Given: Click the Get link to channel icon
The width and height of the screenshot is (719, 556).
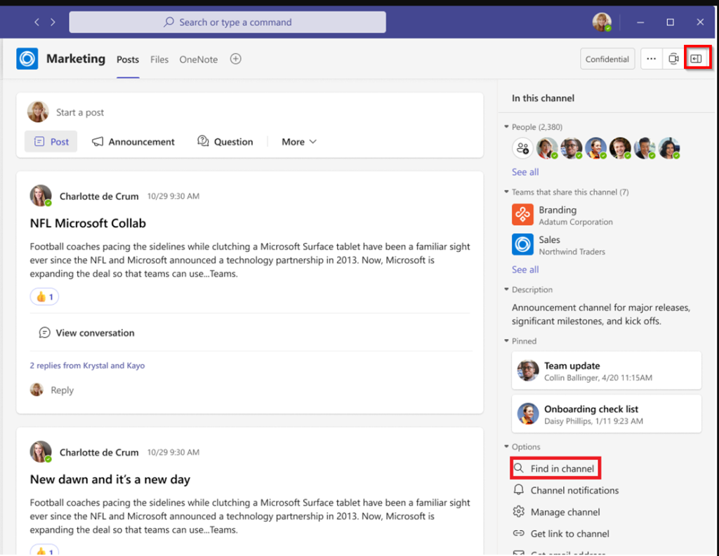Looking at the screenshot, I should [x=519, y=533].
